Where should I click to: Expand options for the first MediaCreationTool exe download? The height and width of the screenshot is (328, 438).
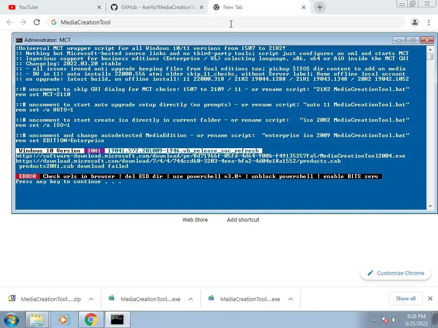click(x=191, y=299)
